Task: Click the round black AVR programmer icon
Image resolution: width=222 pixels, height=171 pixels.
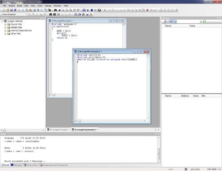Action: [x=99, y=10]
